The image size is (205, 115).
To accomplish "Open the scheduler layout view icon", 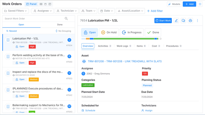I will tap(50, 4).
